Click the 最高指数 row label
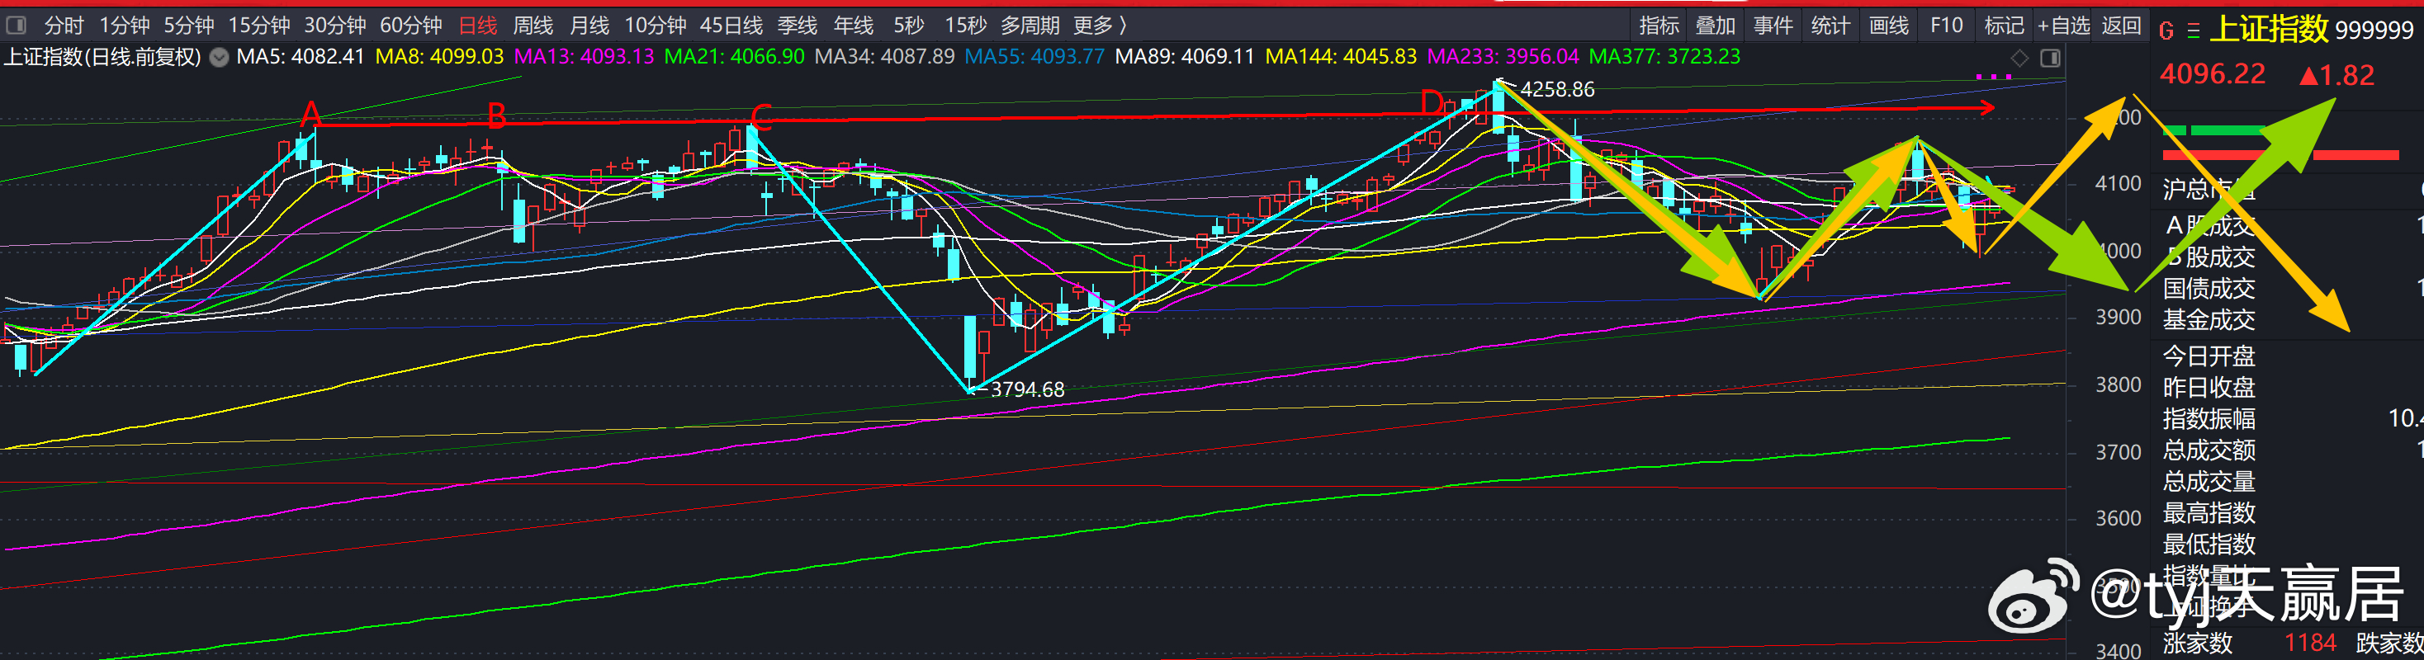This screenshot has height=660, width=2424. coord(2209,513)
